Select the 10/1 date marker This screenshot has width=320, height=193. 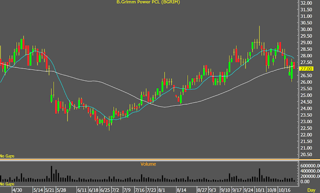260,190
